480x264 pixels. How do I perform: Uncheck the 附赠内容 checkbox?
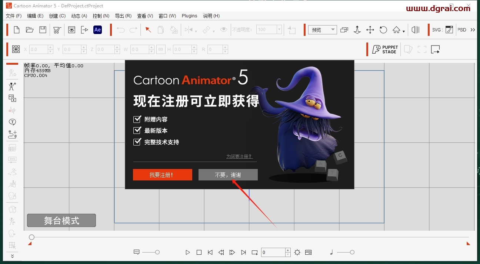(x=137, y=119)
